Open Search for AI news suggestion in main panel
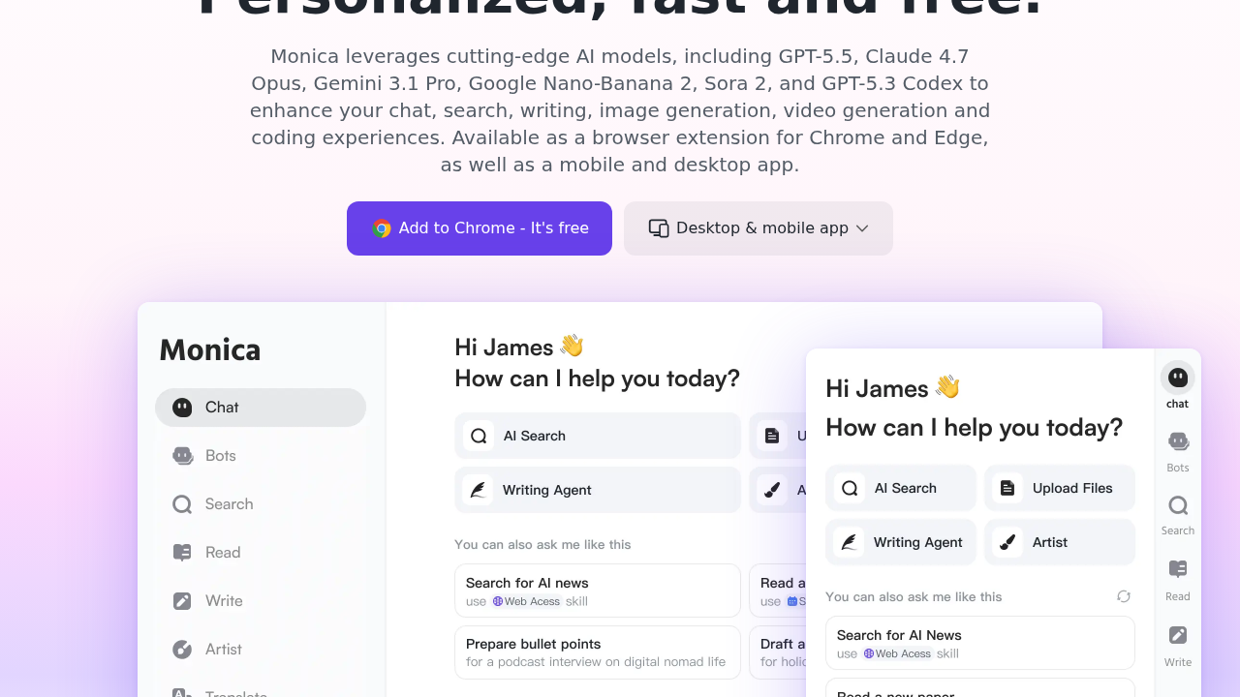Screen dimensions: 1240x697 click(x=598, y=591)
